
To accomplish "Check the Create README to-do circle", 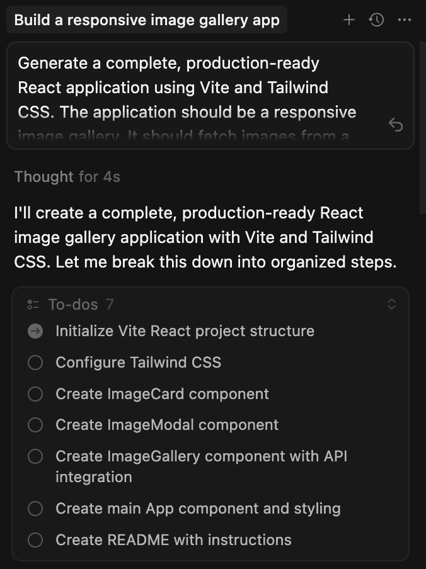I will 35,540.
